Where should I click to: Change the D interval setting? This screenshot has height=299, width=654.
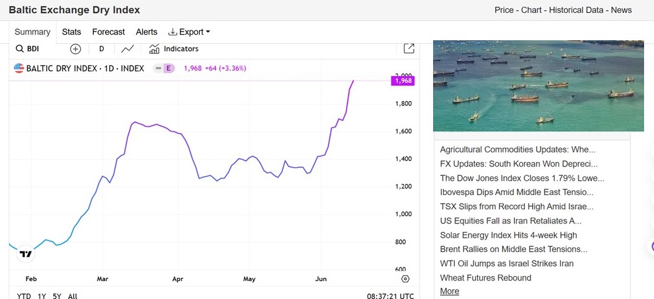(x=101, y=49)
